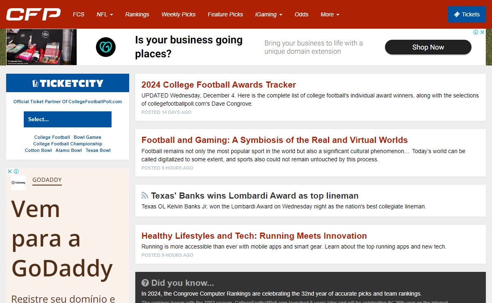492x303 pixels.
Task: Click Official Ticket Partner Of CollegeFootballPoll.com text
Action: click(x=68, y=102)
